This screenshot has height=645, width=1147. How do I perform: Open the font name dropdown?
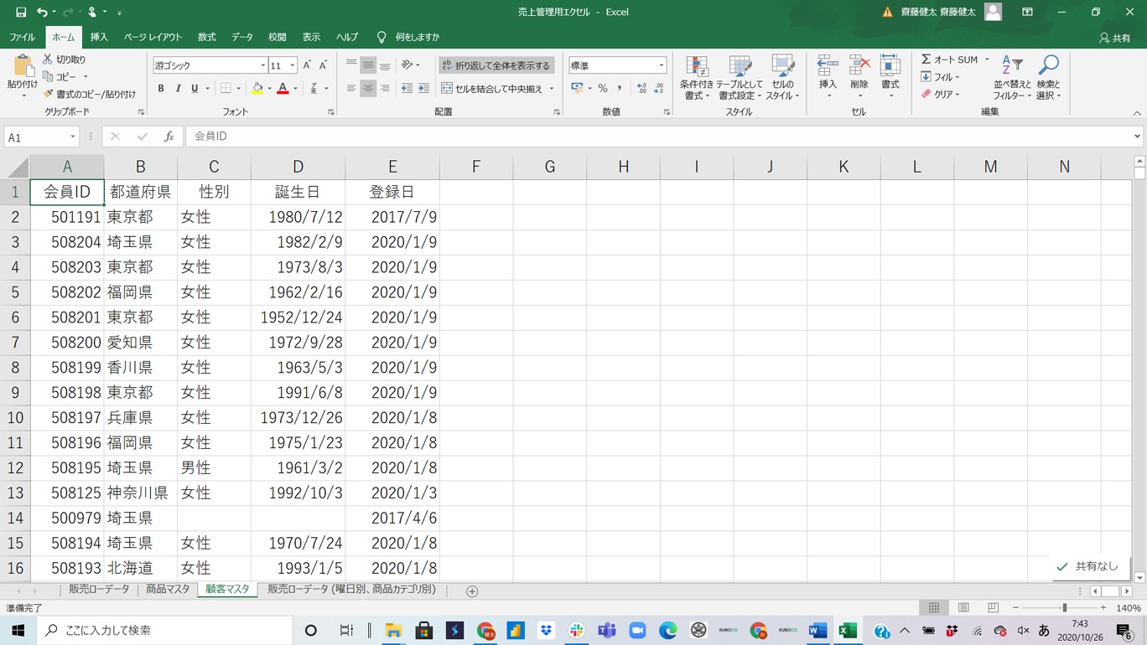(x=262, y=65)
